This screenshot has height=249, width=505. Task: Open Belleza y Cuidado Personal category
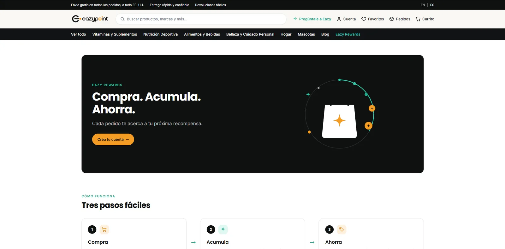250,34
